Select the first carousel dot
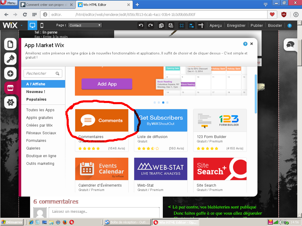This screenshot has height=226, width=302. tap(155, 103)
